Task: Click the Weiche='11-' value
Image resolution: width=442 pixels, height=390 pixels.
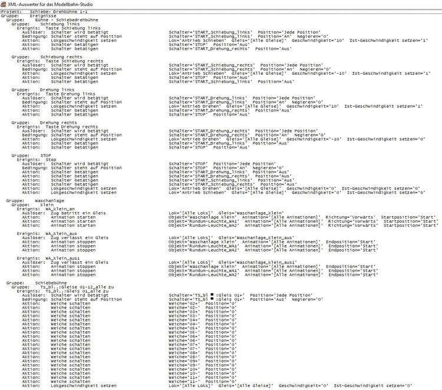Action: click(x=184, y=382)
